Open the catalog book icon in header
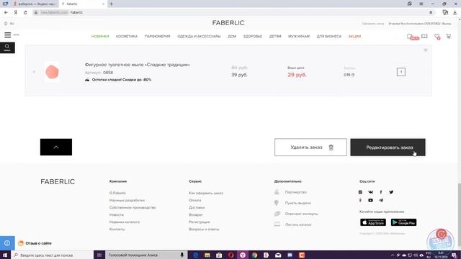461x259 pixels. coord(424,36)
